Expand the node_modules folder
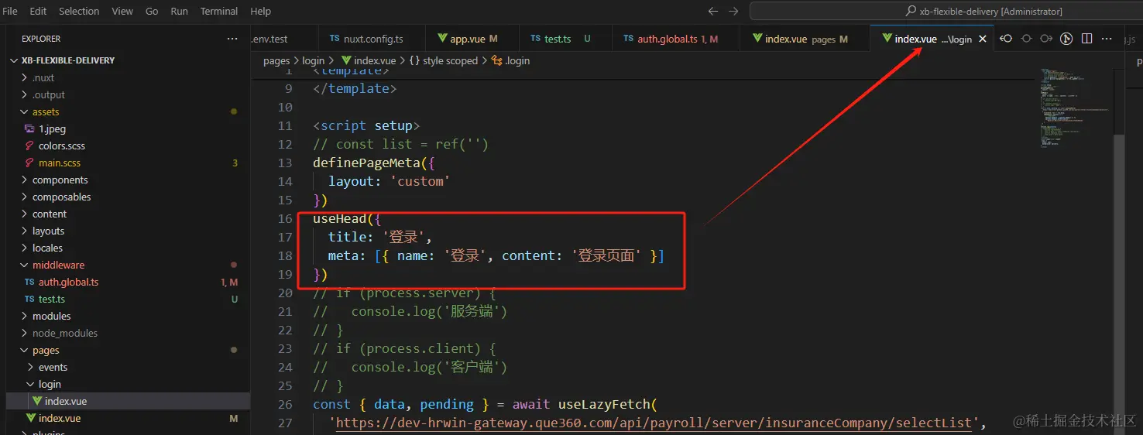 [x=128, y=333]
